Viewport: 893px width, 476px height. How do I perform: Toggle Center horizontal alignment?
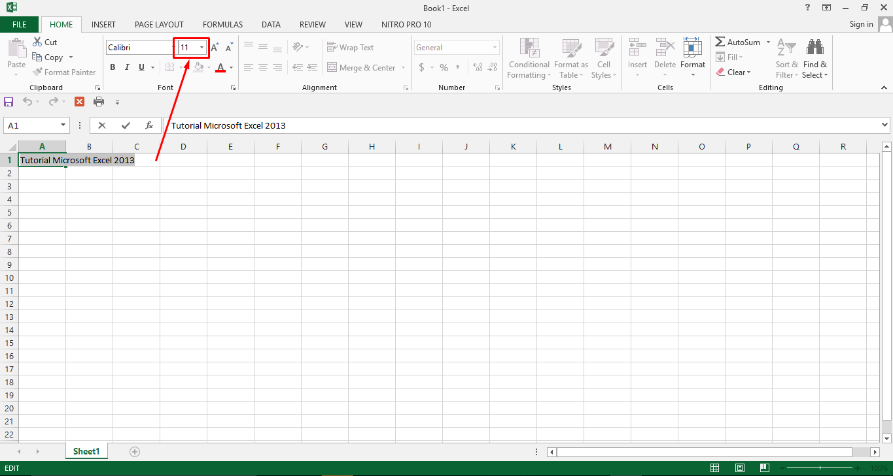click(x=263, y=67)
